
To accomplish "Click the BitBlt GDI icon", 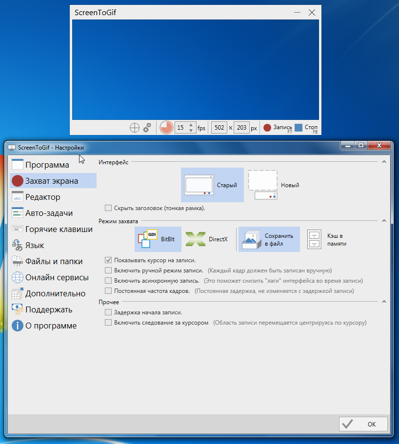I will tap(147, 239).
